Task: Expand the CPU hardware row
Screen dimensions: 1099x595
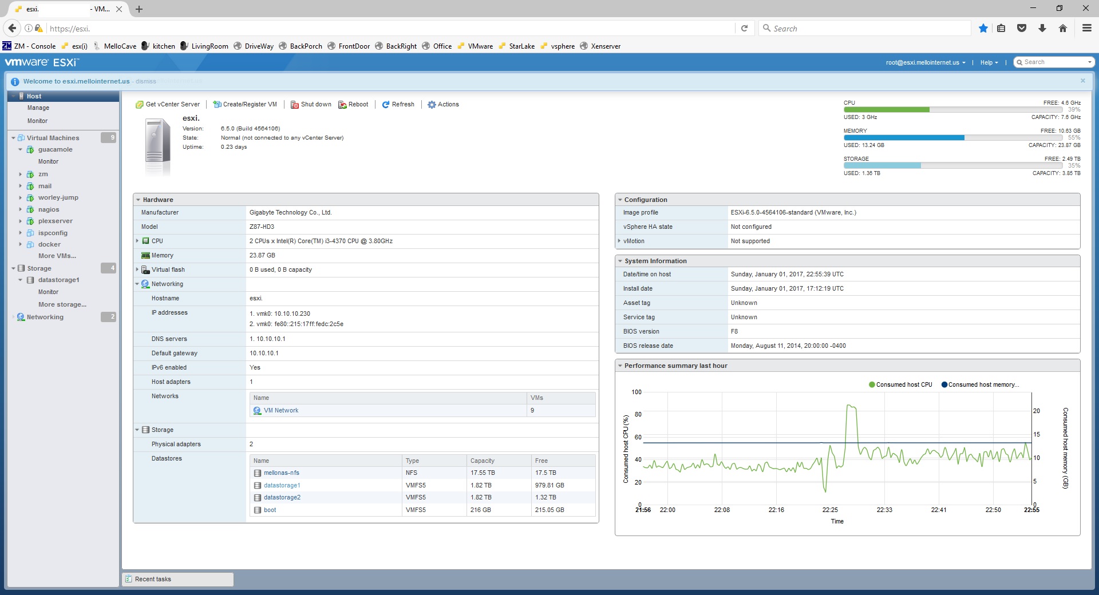Action: [x=137, y=241]
